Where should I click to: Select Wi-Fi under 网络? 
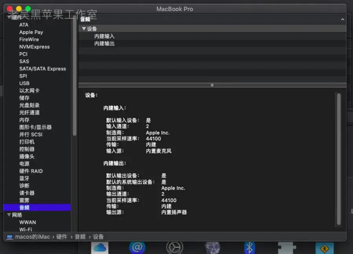tap(25, 229)
